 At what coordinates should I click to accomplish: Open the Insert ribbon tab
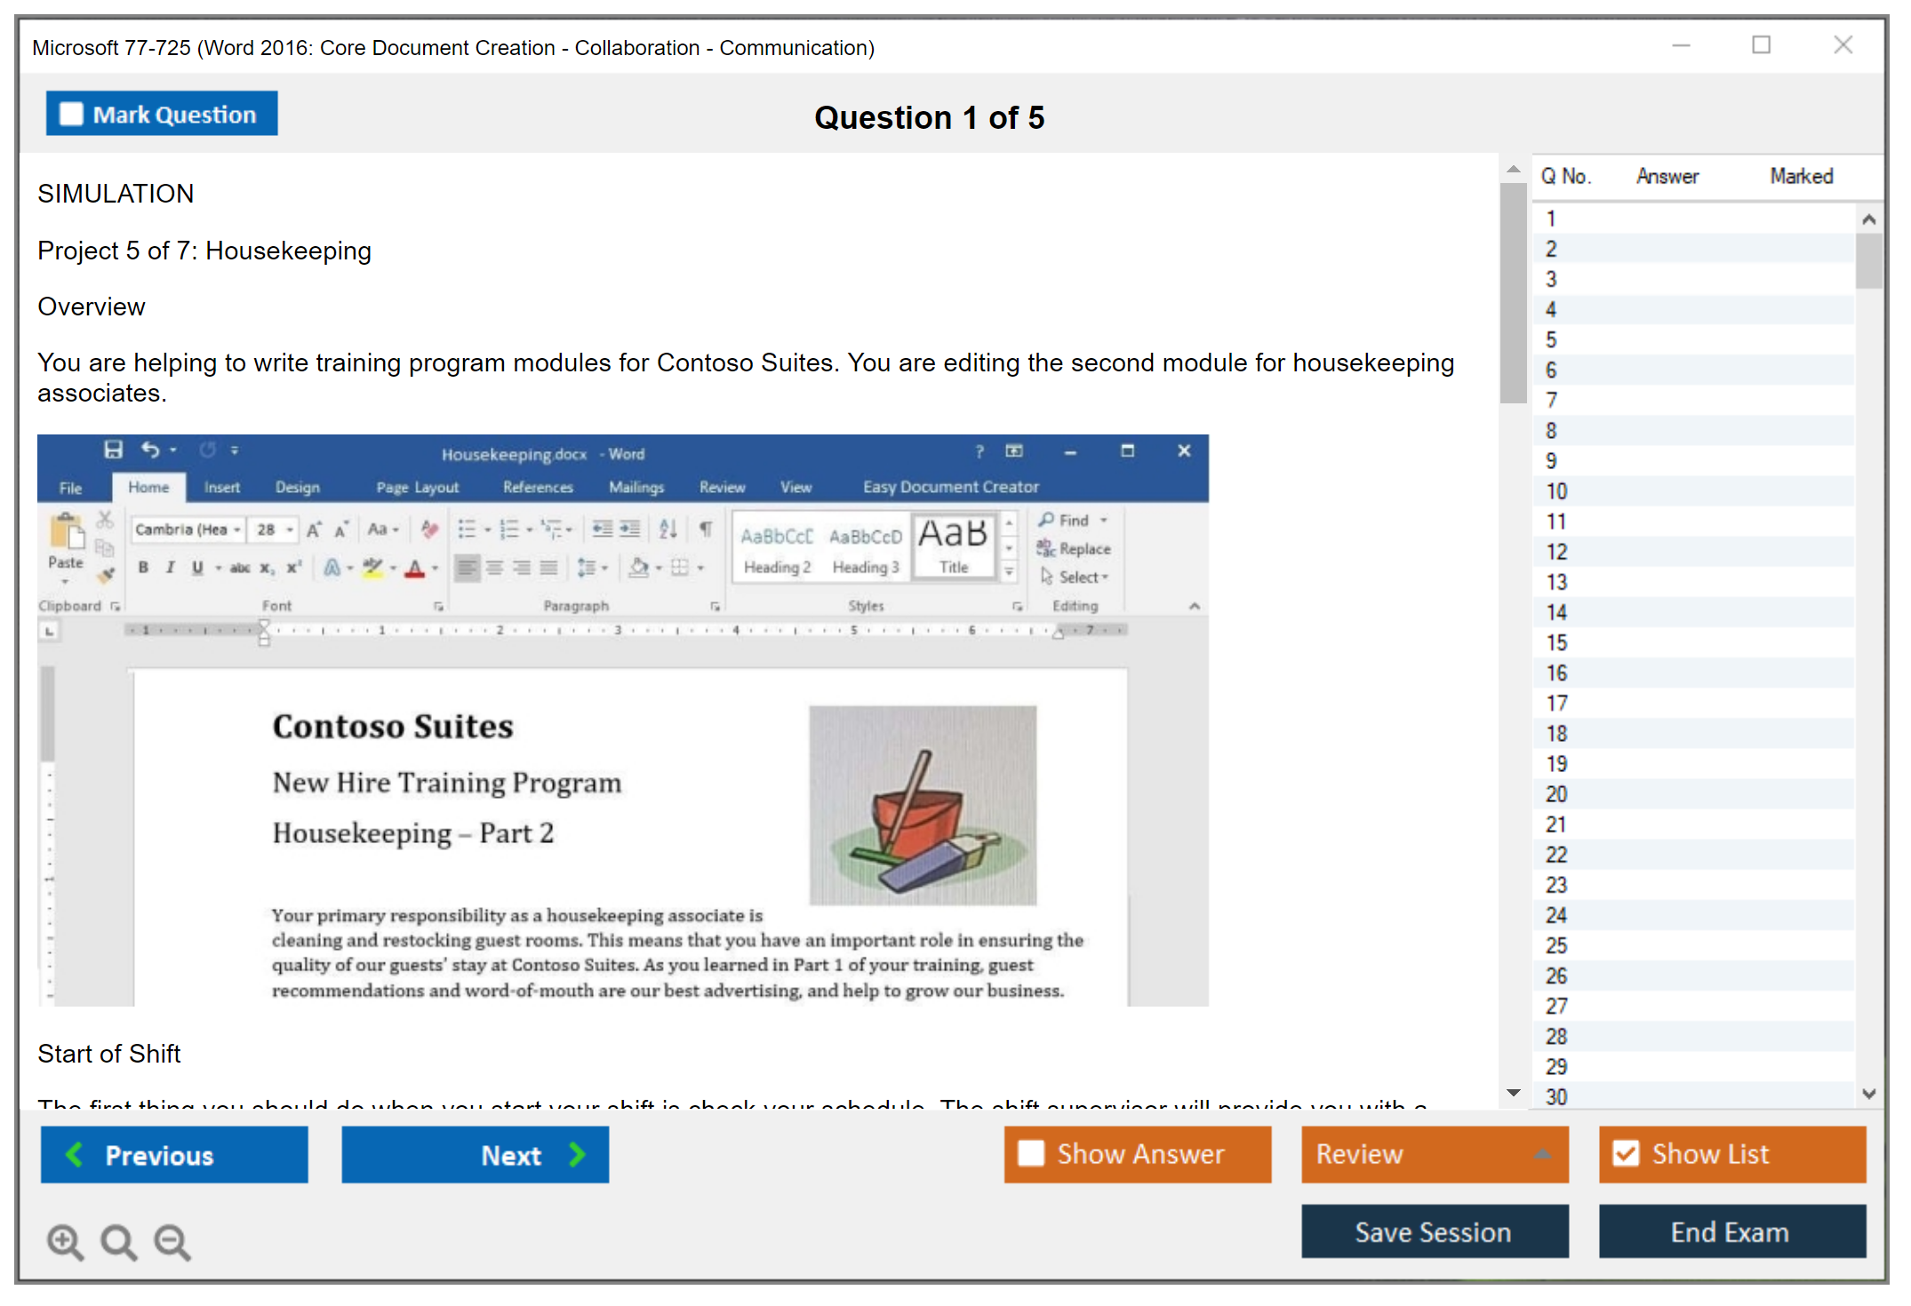click(x=221, y=487)
